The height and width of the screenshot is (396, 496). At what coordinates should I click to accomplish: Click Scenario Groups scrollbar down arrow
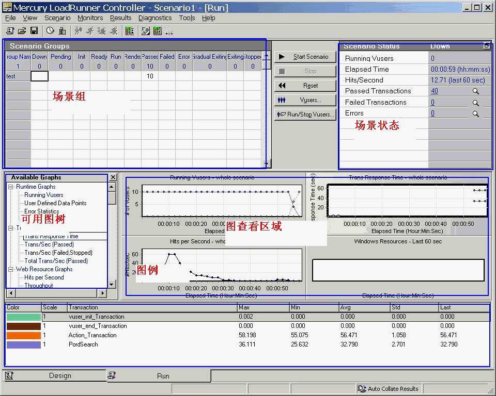click(x=267, y=163)
